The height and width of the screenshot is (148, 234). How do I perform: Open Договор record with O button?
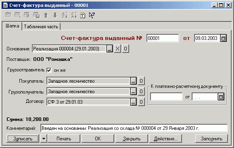[x=141, y=102]
